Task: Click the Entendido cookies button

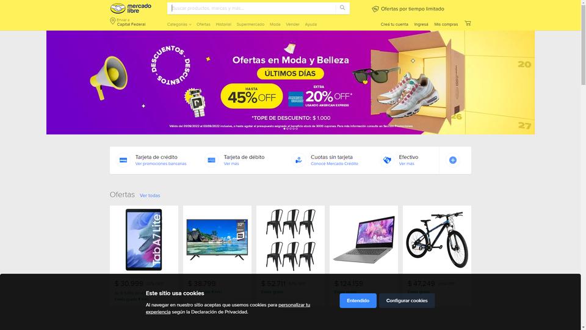Action: pyautogui.click(x=358, y=301)
